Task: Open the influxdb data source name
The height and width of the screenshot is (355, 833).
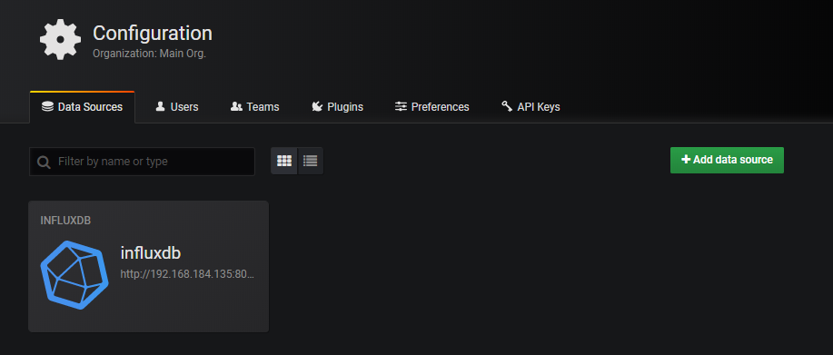Action: tap(151, 253)
